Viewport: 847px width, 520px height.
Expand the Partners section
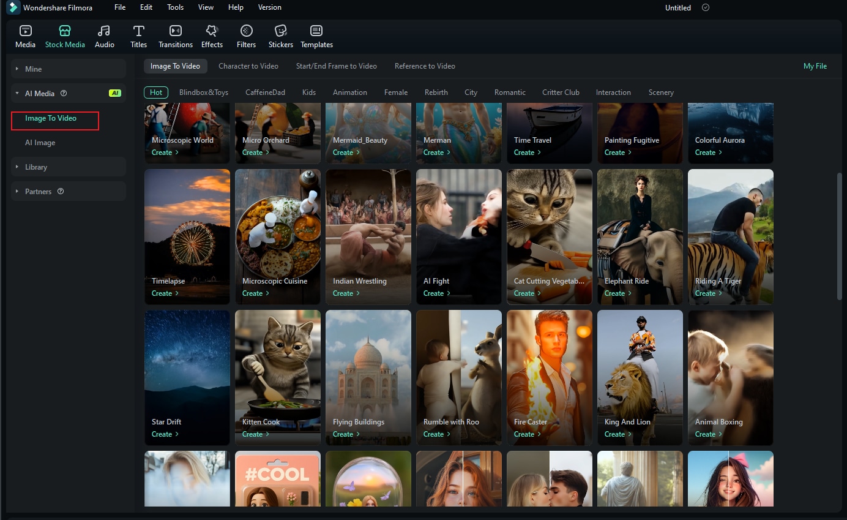[69, 191]
